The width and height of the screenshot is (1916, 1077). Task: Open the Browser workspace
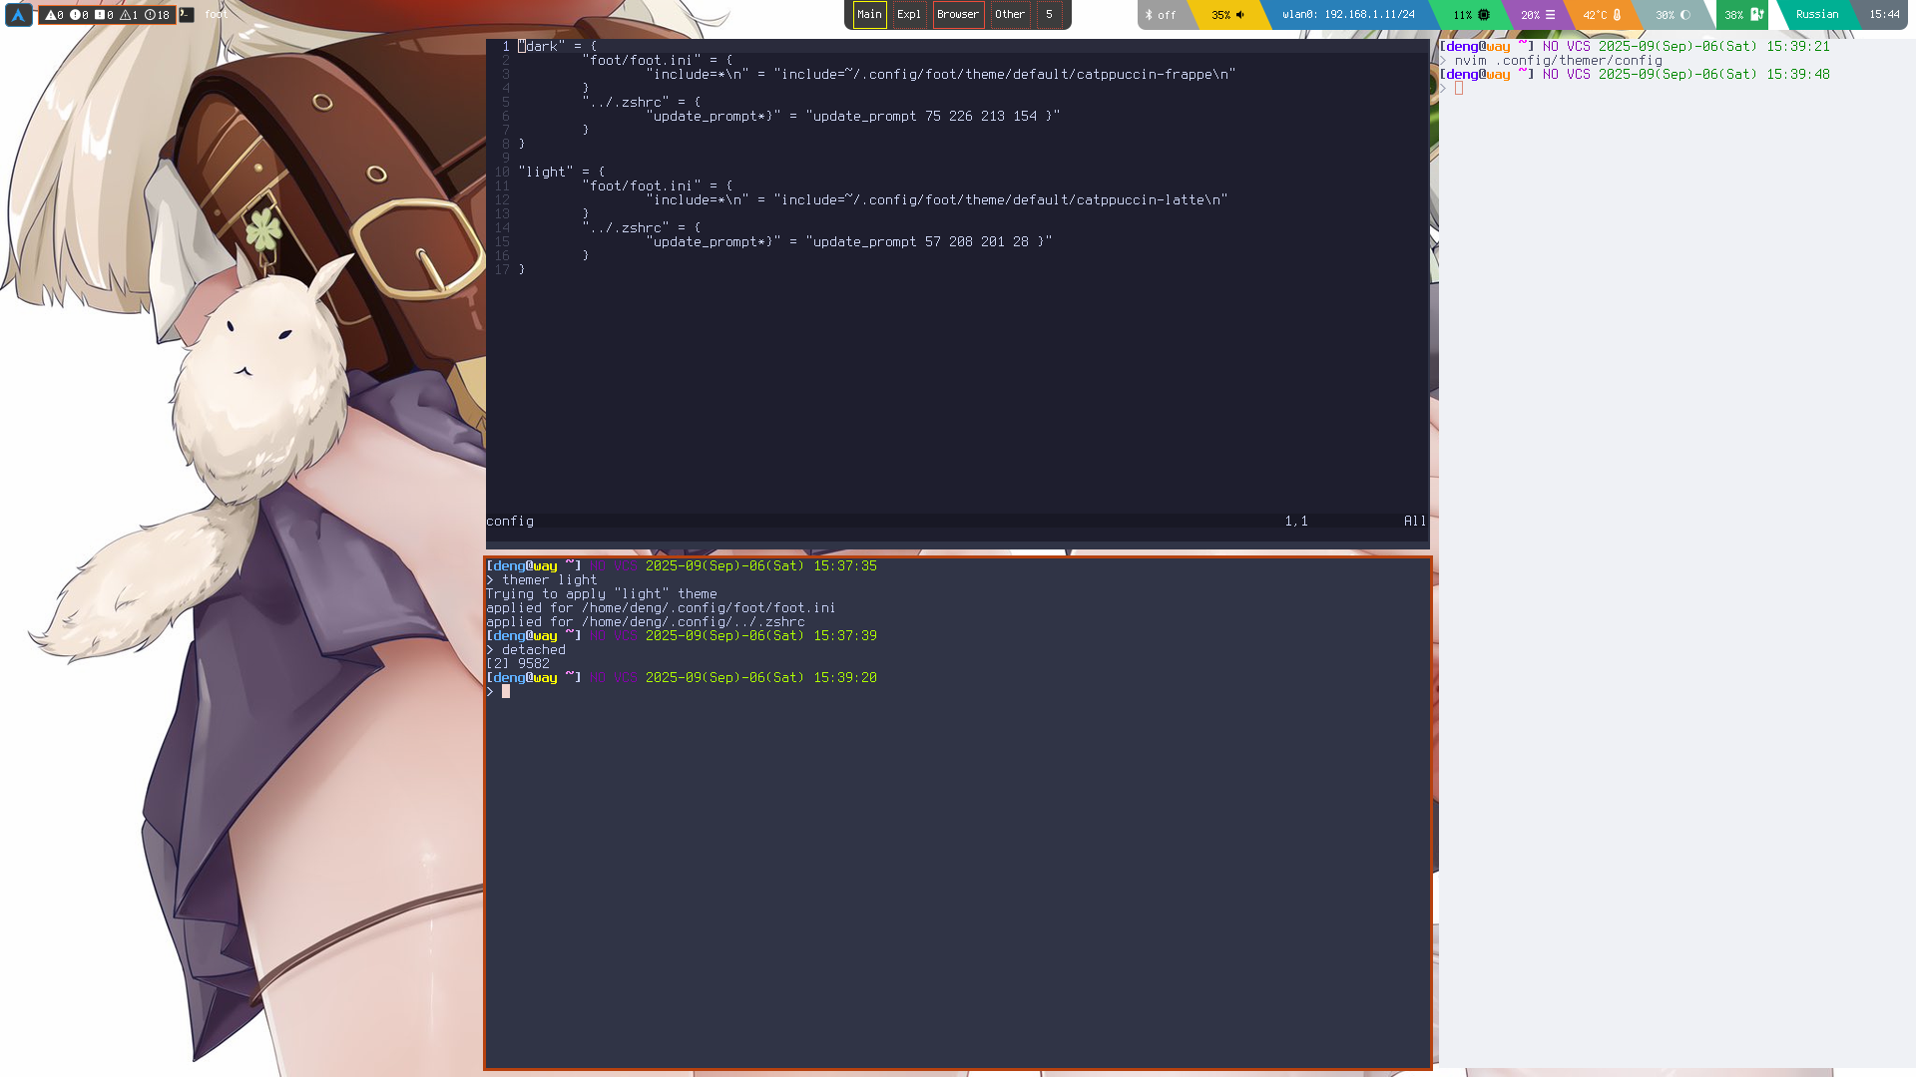(958, 15)
